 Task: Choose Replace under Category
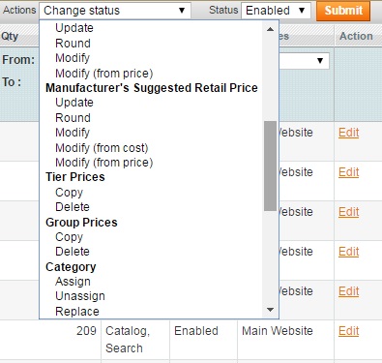(x=77, y=312)
